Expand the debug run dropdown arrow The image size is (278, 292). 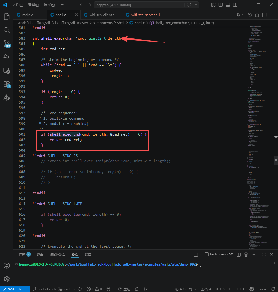pyautogui.click(x=243, y=15)
